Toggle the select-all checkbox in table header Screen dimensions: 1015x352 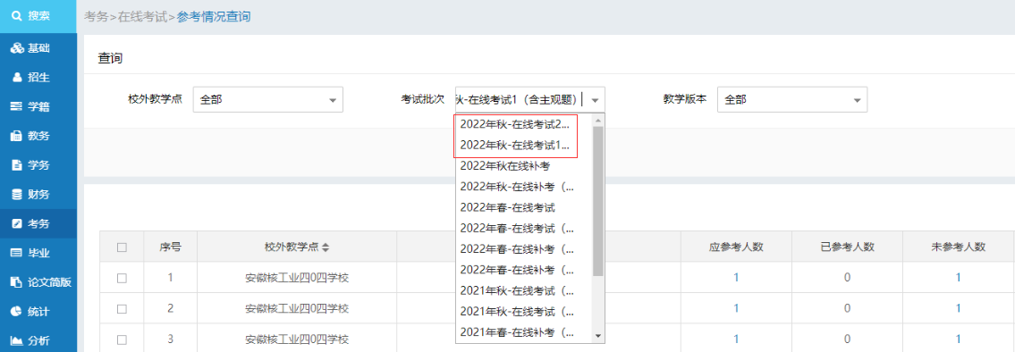coord(122,247)
